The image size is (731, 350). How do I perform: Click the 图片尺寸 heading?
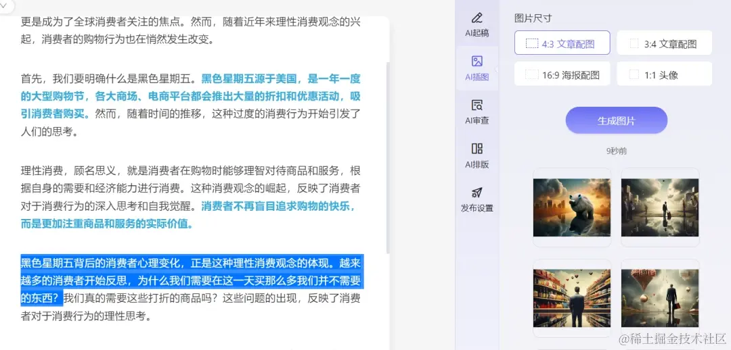point(533,18)
